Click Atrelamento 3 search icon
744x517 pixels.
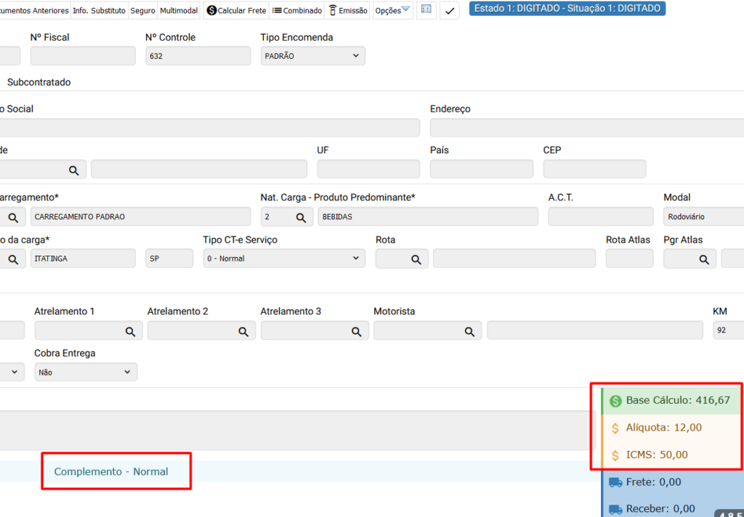click(x=356, y=331)
